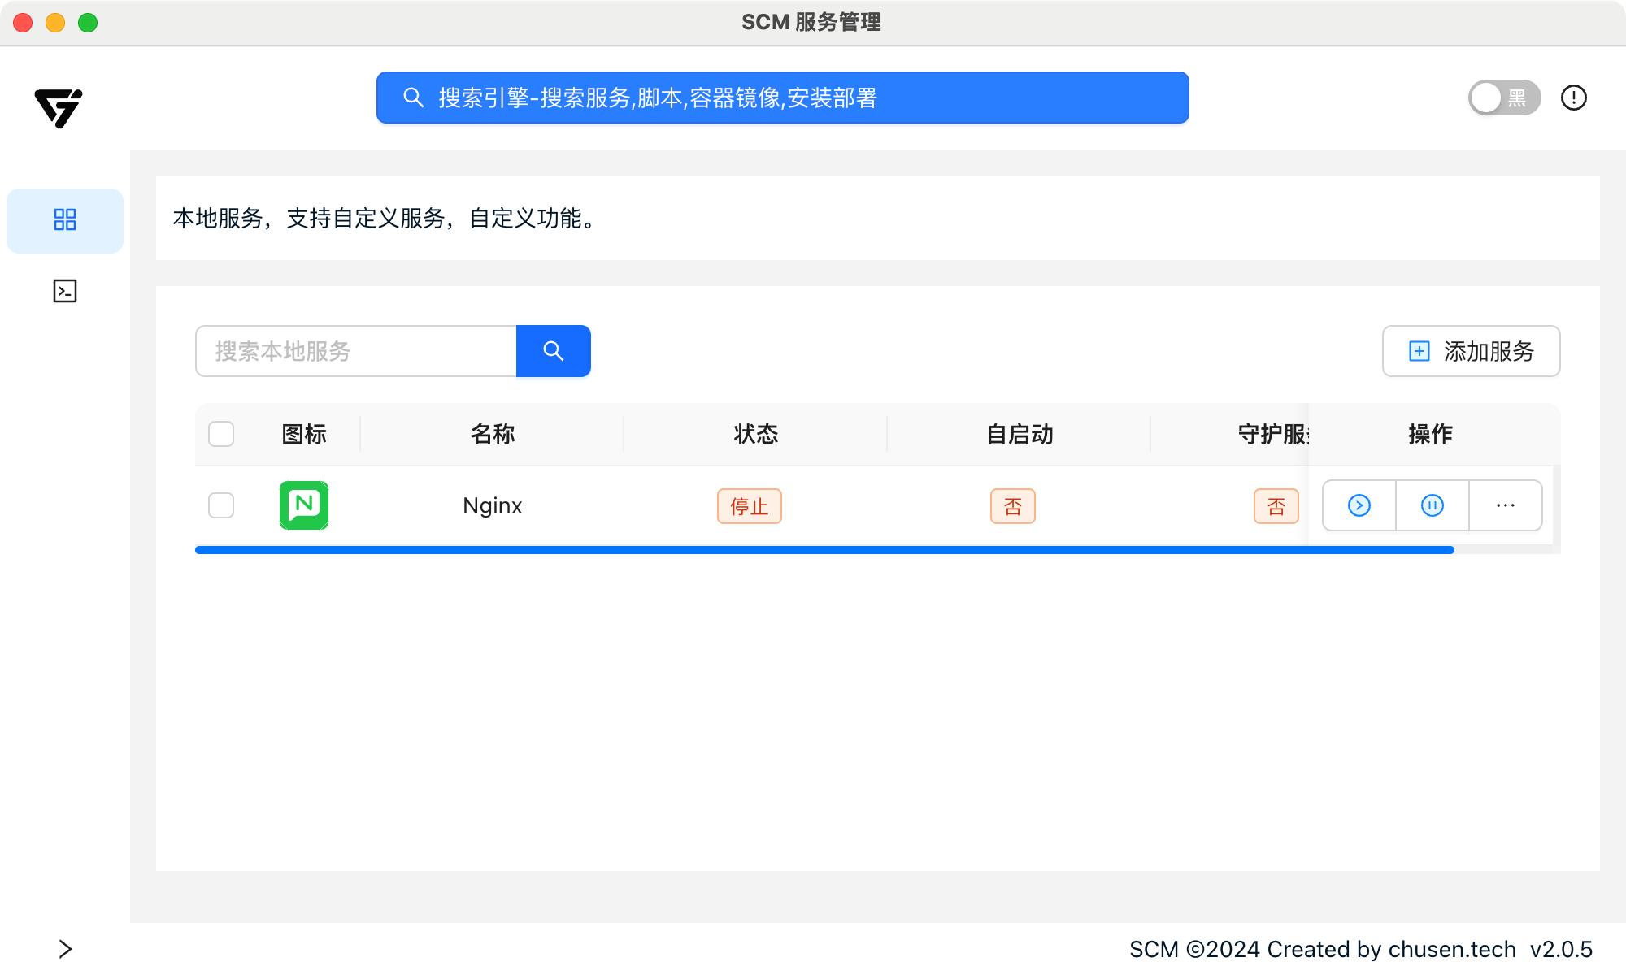Start the Nginx service with play icon
The width and height of the screenshot is (1626, 975).
coord(1359,505)
